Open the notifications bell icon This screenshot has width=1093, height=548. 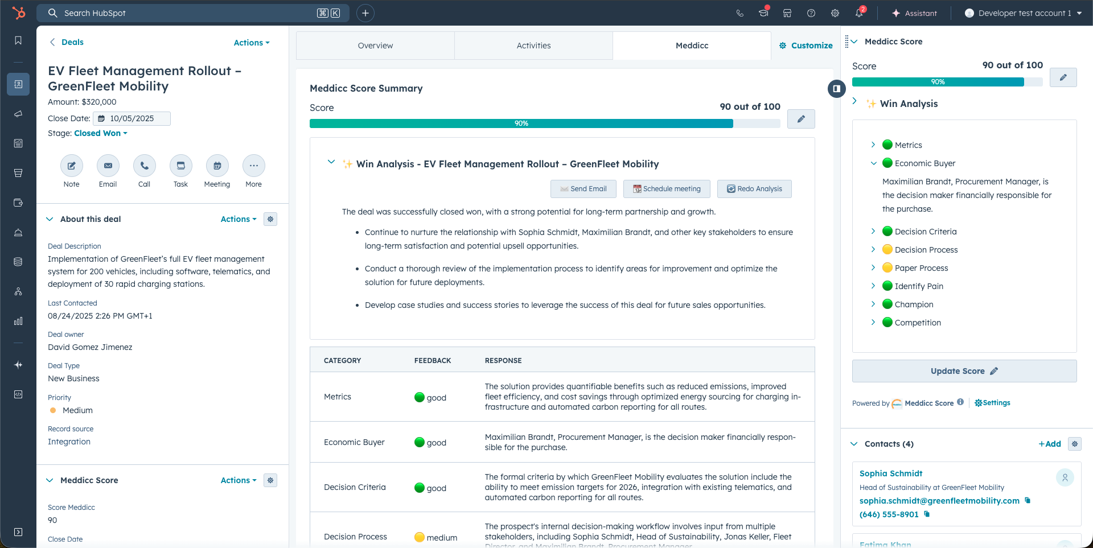[859, 13]
